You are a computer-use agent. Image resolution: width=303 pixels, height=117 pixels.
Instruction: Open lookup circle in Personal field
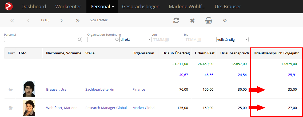(x=79, y=39)
